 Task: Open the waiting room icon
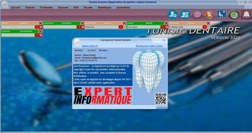221,15
